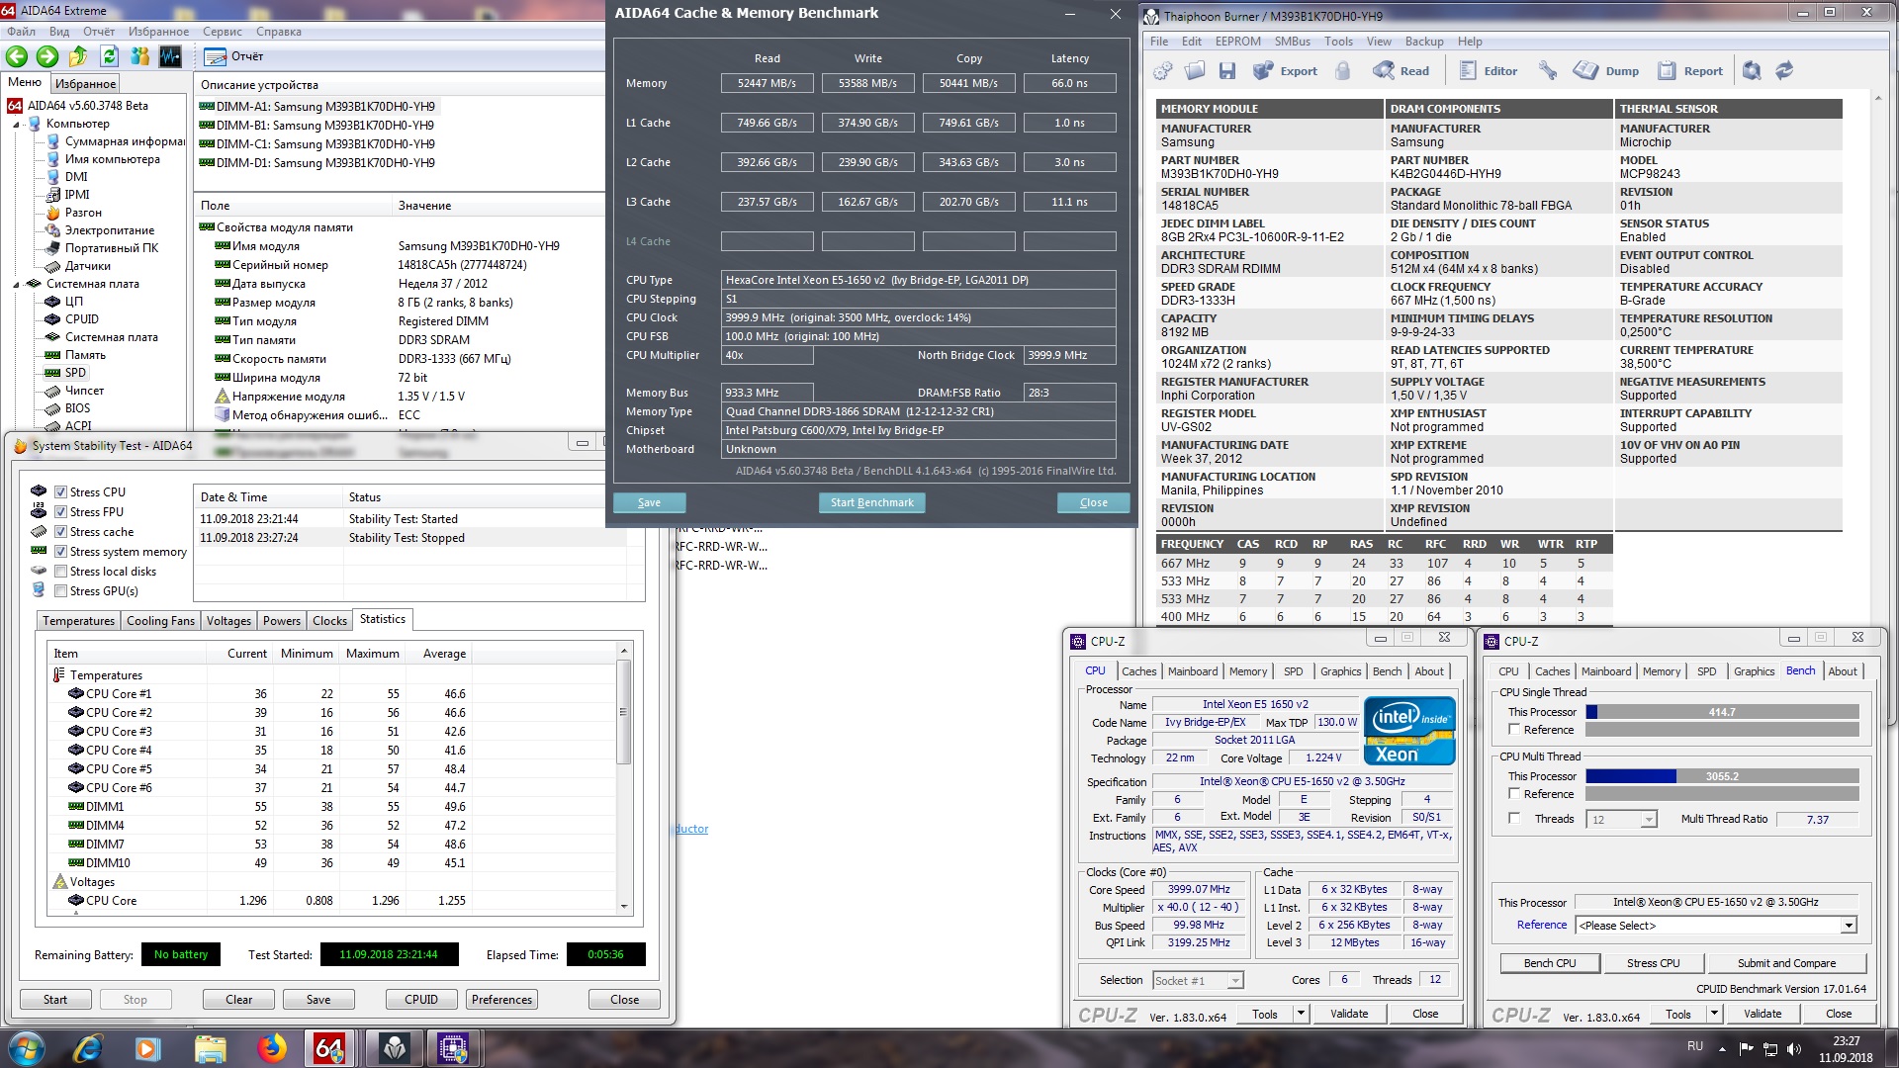This screenshot has height=1068, width=1899.
Task: Click the green back arrow in AIDA64
Action: (17, 56)
